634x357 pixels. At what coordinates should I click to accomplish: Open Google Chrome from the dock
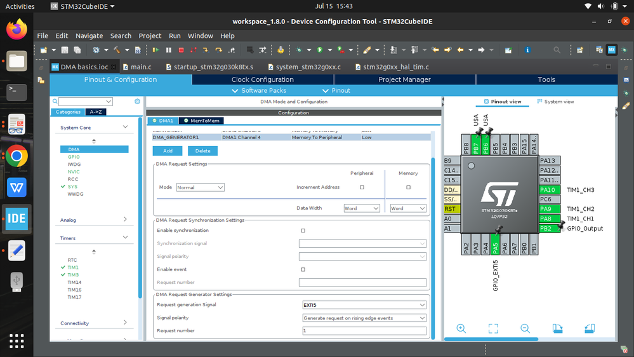17,156
